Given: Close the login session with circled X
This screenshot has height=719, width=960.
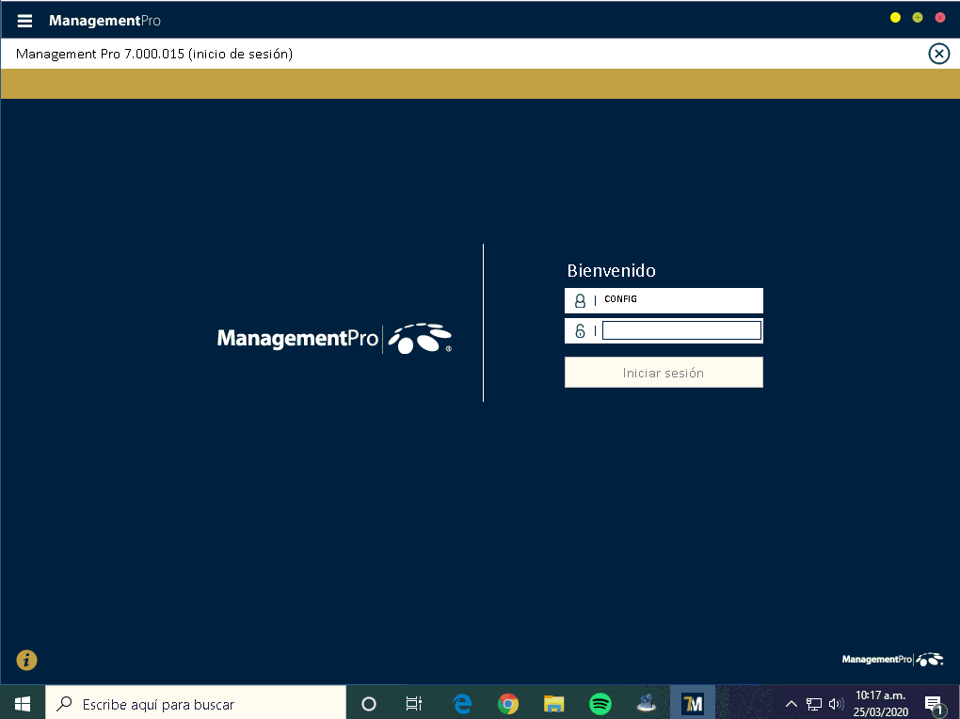Looking at the screenshot, I should click(938, 54).
